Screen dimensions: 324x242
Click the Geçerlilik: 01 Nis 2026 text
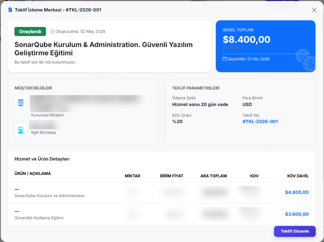click(249, 59)
